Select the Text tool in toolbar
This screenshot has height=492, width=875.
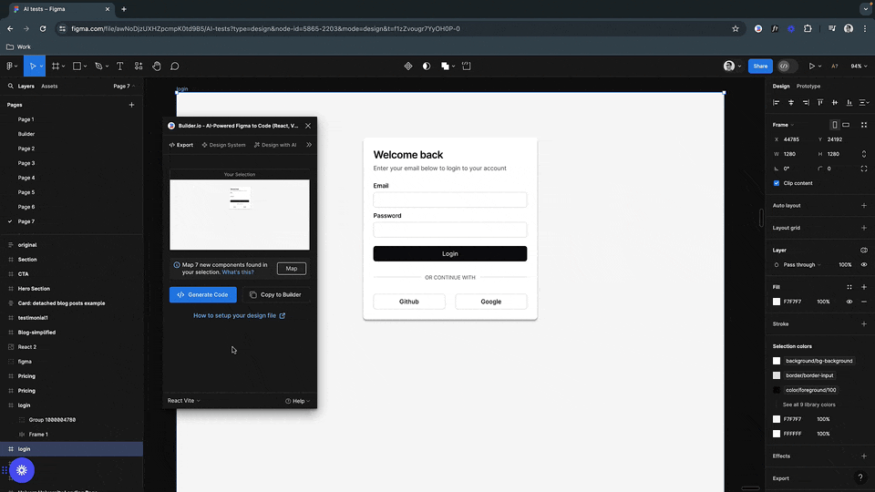119,66
